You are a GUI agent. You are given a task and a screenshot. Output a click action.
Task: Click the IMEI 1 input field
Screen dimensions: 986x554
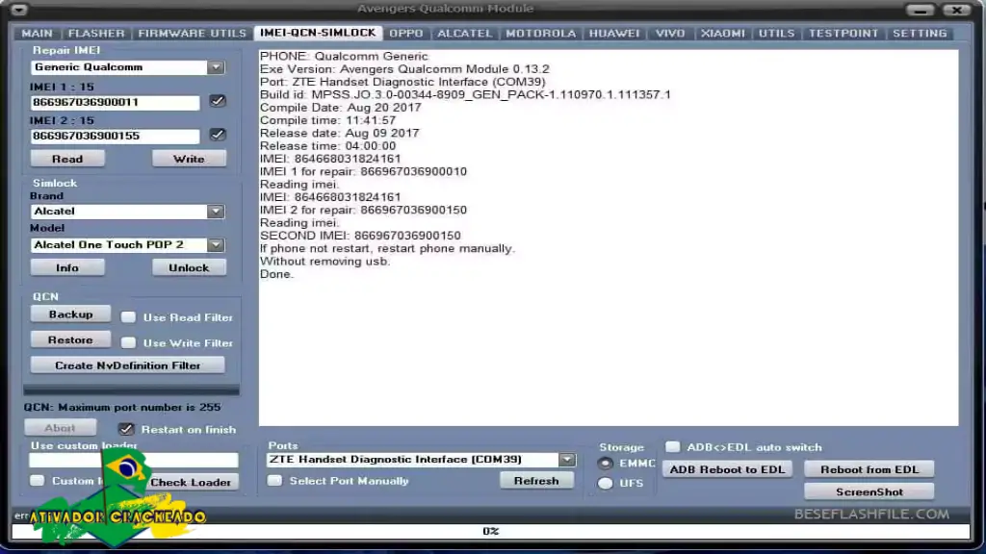click(x=116, y=102)
